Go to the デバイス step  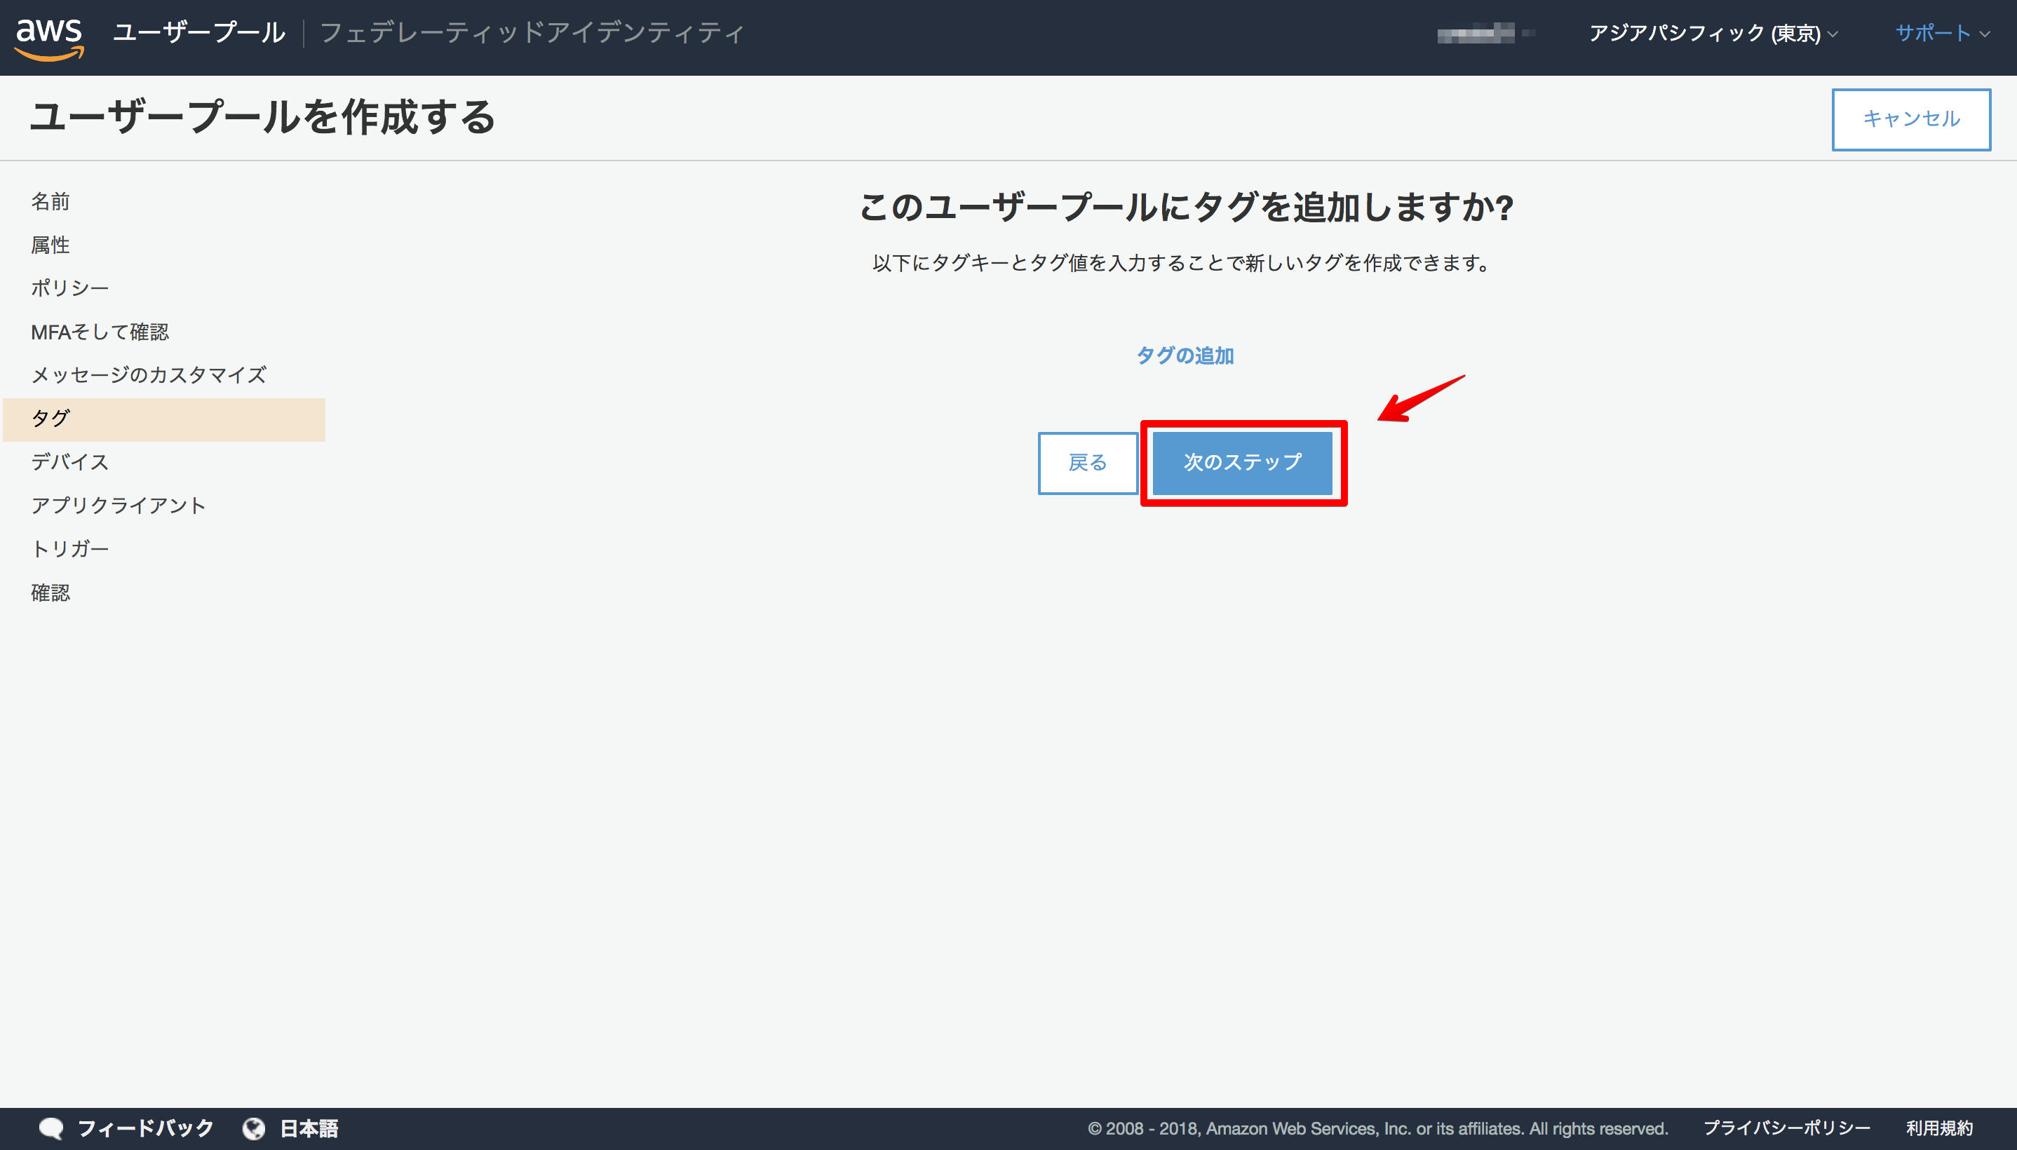70,462
